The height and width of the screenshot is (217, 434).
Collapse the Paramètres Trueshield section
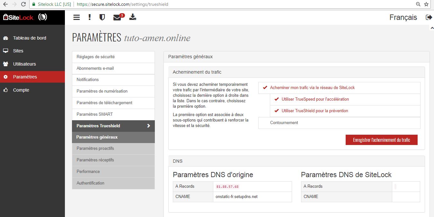pyautogui.click(x=113, y=126)
